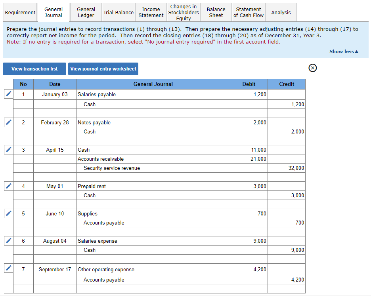The width and height of the screenshot is (371, 297).
Task: Click the Credit column header
Action: pyautogui.click(x=287, y=84)
